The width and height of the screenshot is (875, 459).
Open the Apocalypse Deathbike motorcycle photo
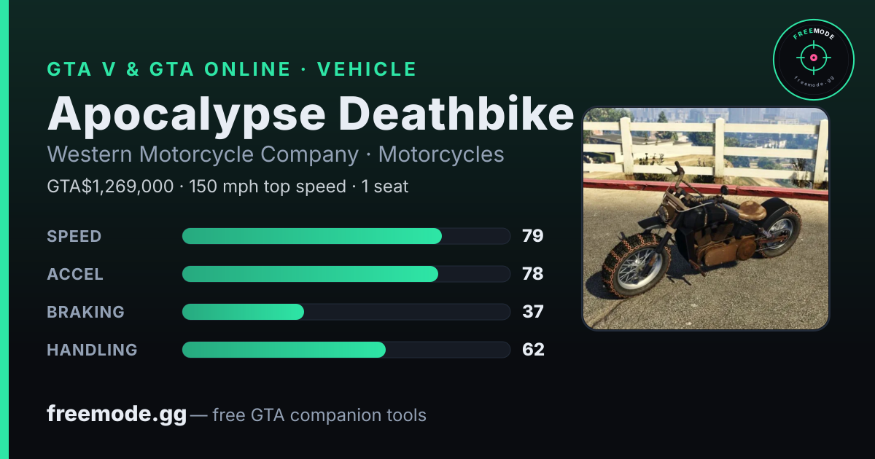705,219
